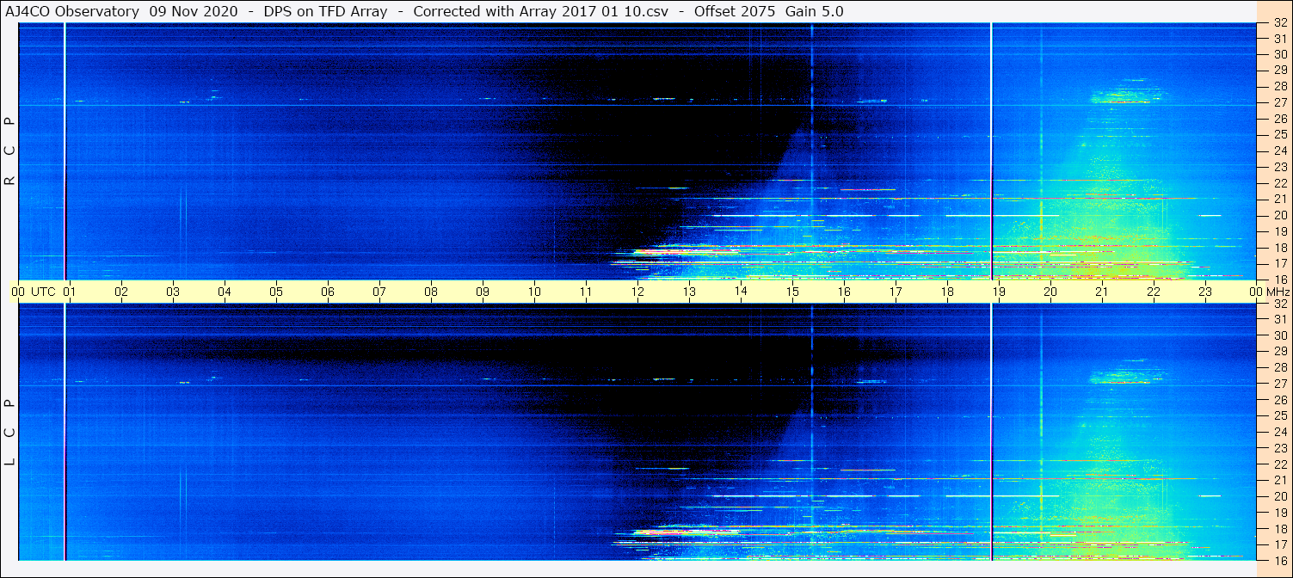The height and width of the screenshot is (578, 1293).
Task: Click the 21 MHz tick of LCP panel
Action: 1279,480
